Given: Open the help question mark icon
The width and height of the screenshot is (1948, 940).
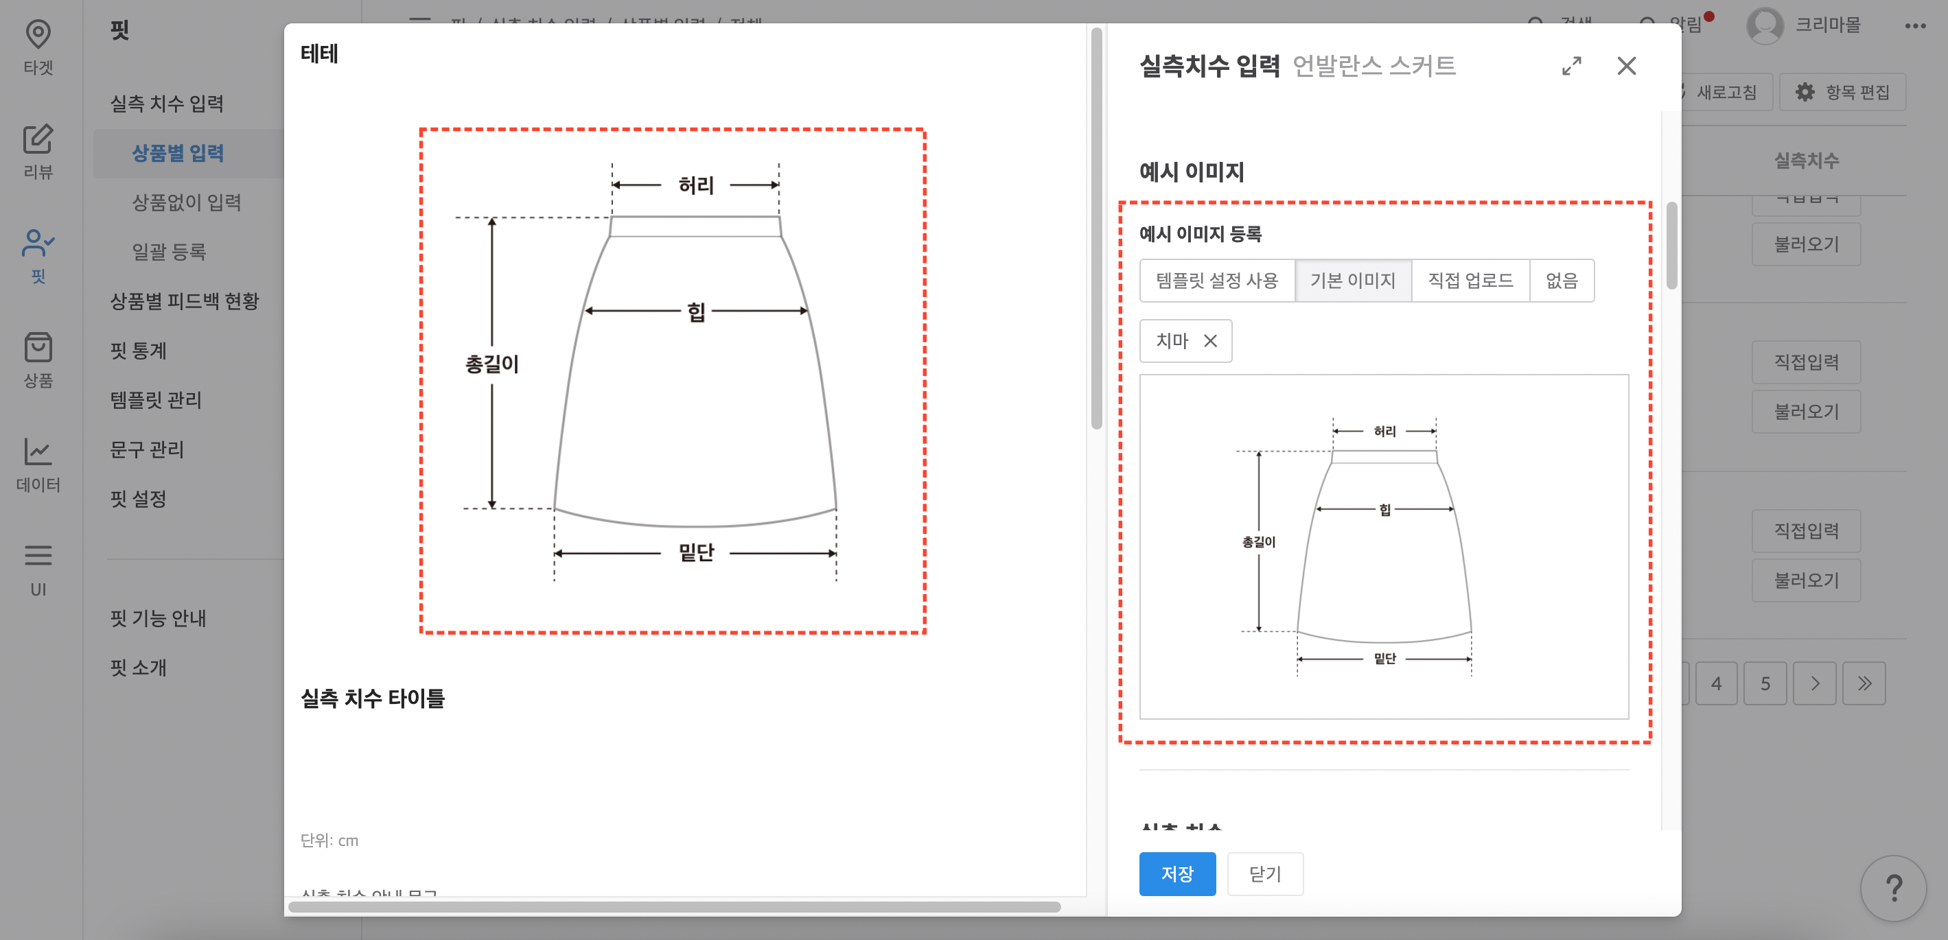Looking at the screenshot, I should 1894,889.
